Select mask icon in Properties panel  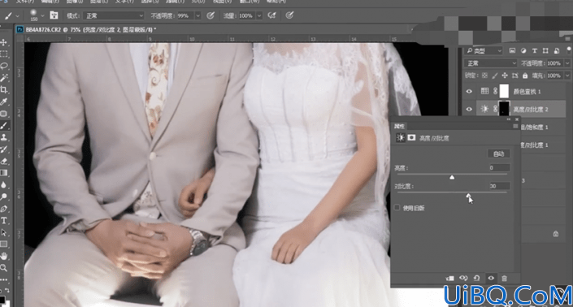(x=412, y=137)
